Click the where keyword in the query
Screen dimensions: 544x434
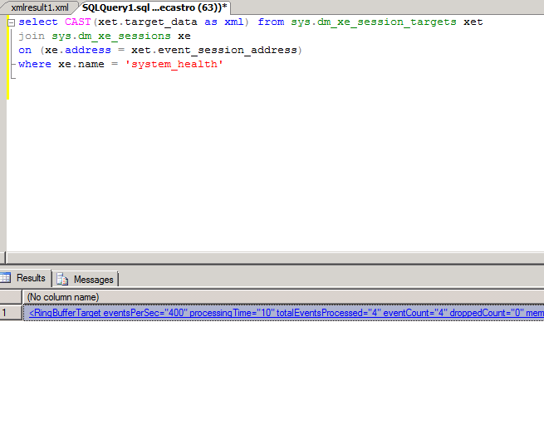tap(35, 64)
